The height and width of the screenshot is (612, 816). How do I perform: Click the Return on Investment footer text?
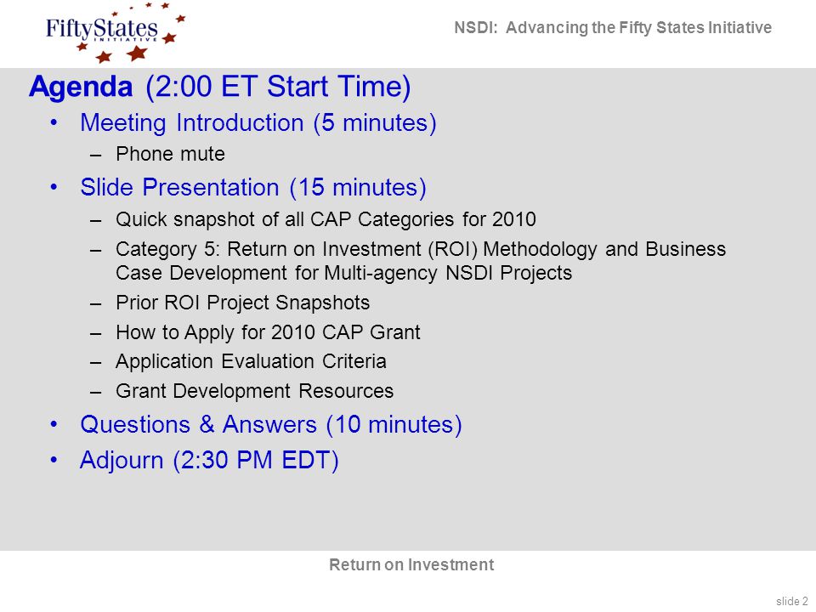(411, 564)
